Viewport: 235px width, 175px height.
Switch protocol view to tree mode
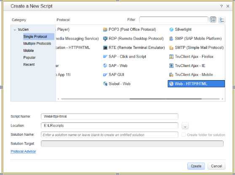222,20
